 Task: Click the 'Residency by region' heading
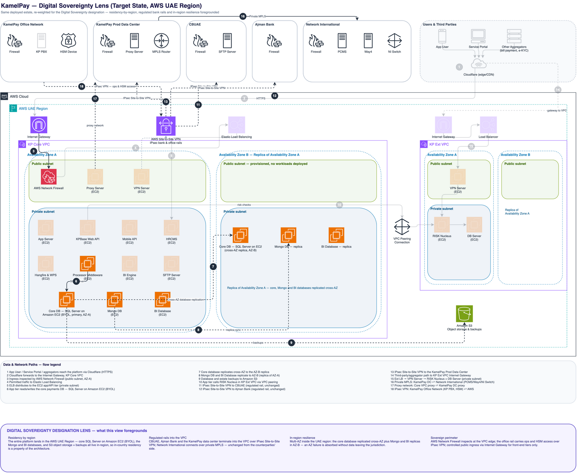[x=22, y=438]
